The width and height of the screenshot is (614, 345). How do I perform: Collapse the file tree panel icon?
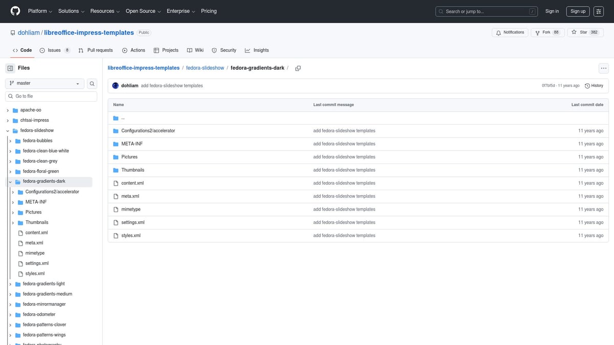[x=10, y=68]
